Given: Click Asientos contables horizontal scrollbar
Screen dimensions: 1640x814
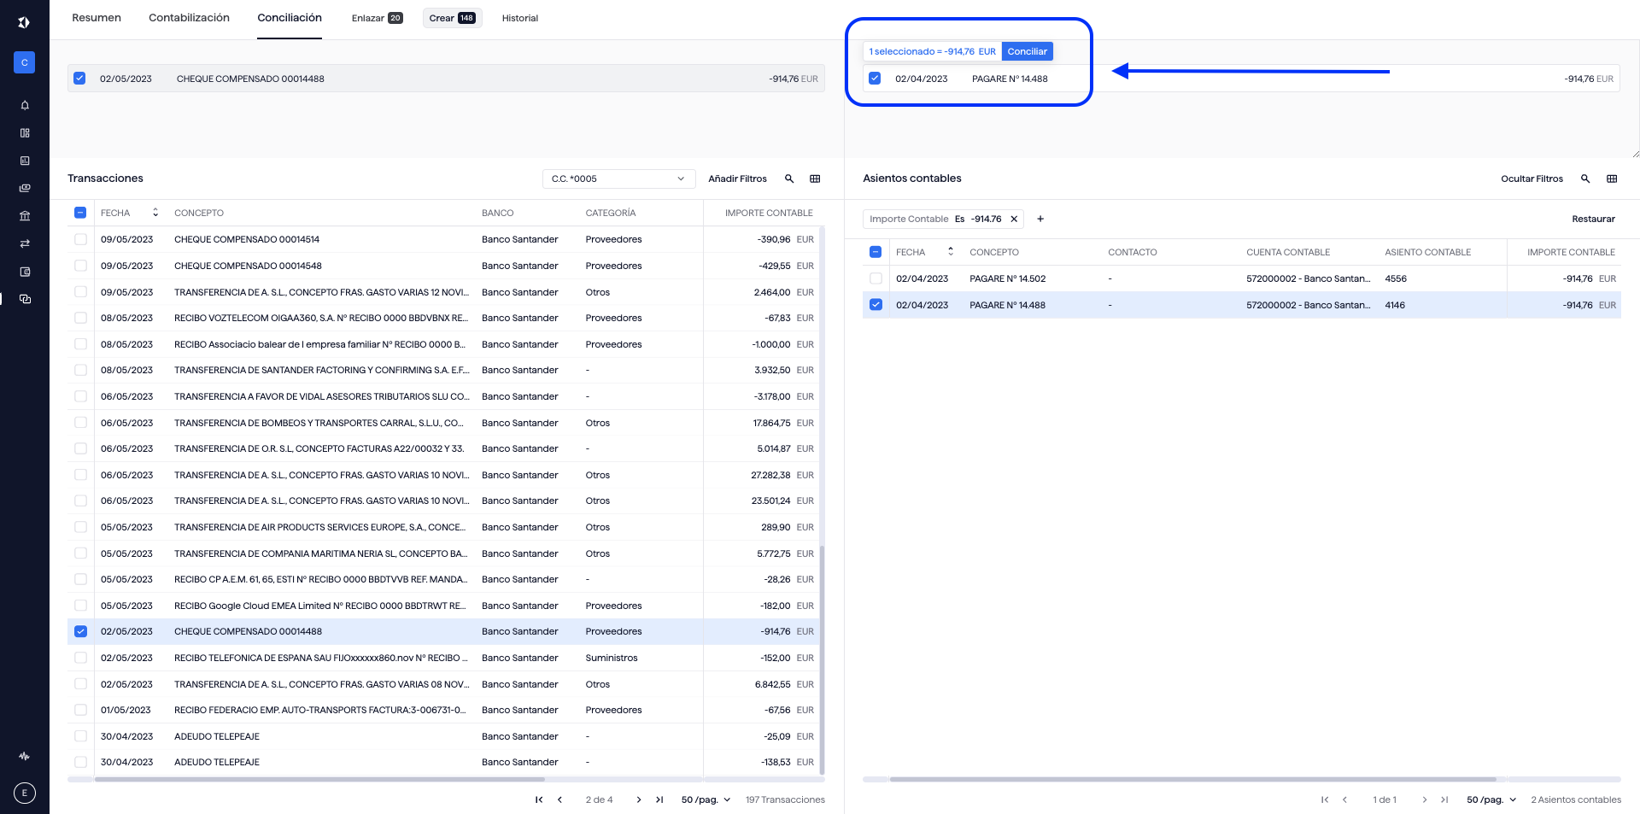Looking at the screenshot, I should pyautogui.click(x=1192, y=779).
